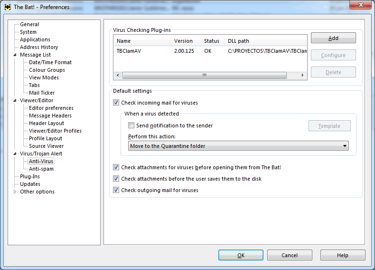Select the Message List category

point(35,55)
